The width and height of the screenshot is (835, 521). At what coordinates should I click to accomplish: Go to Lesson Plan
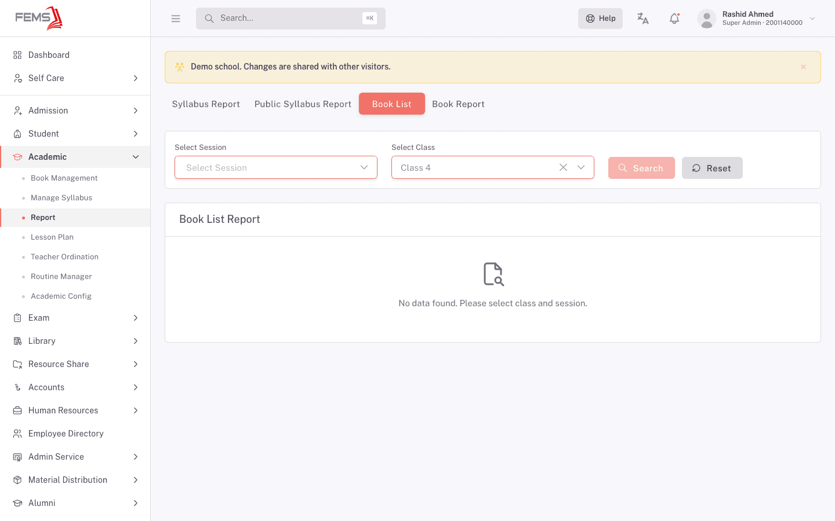52,237
